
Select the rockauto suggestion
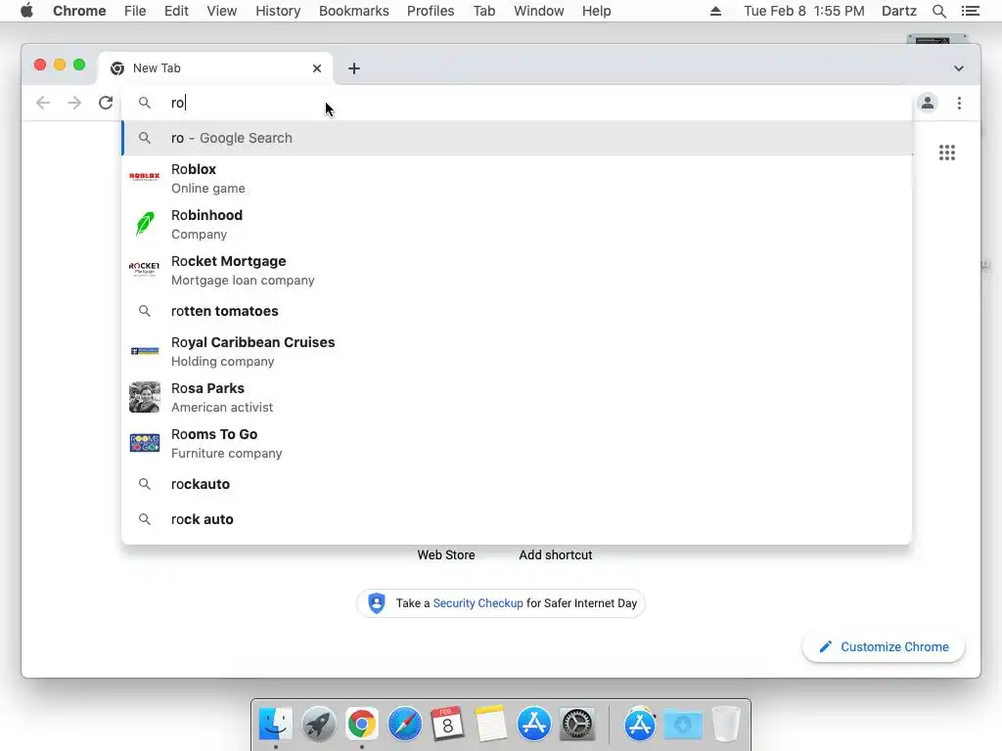517,484
